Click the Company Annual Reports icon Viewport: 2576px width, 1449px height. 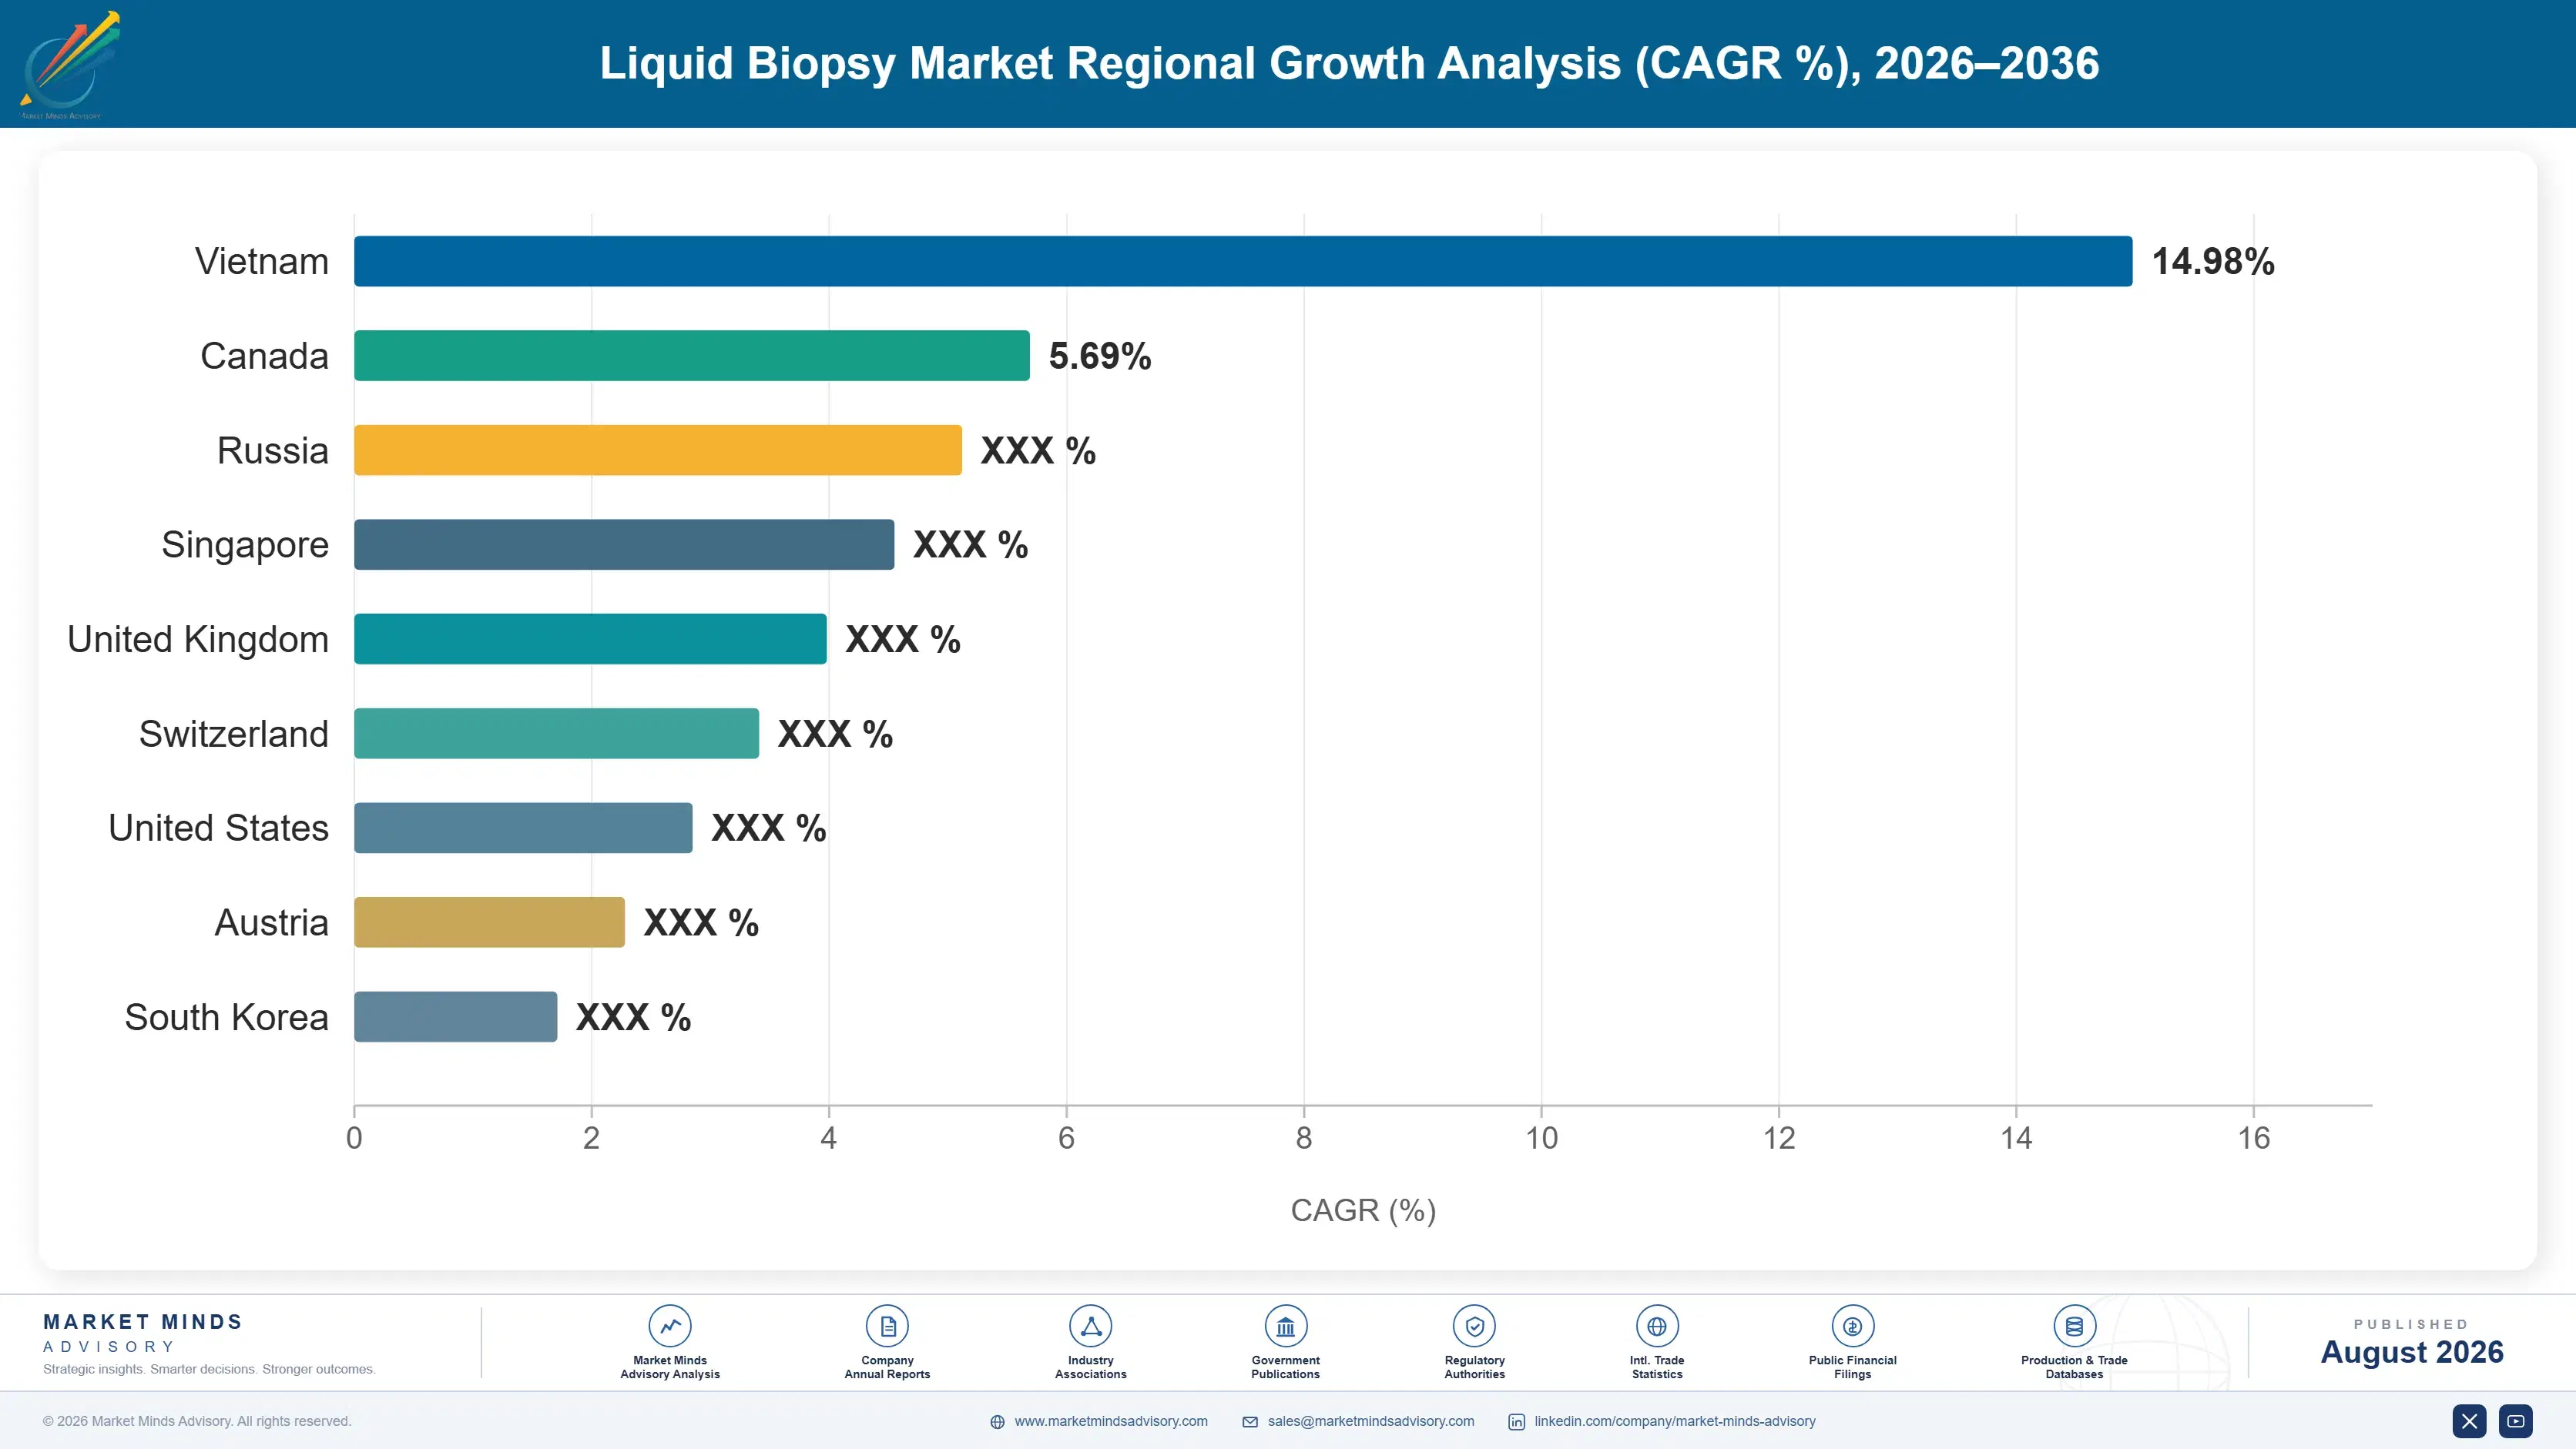pyautogui.click(x=887, y=1326)
